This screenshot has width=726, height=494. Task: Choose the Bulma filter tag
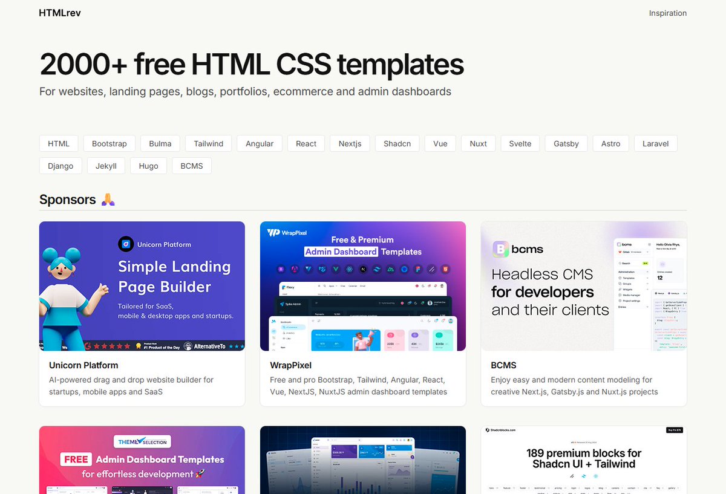[x=160, y=143]
